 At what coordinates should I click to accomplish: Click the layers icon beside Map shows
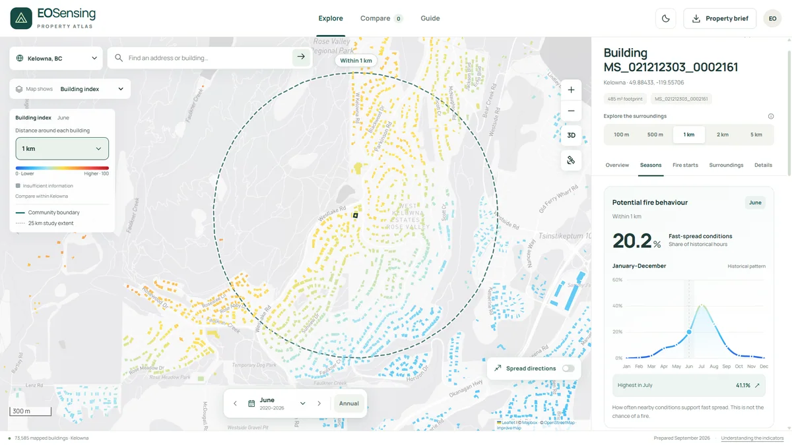19,89
